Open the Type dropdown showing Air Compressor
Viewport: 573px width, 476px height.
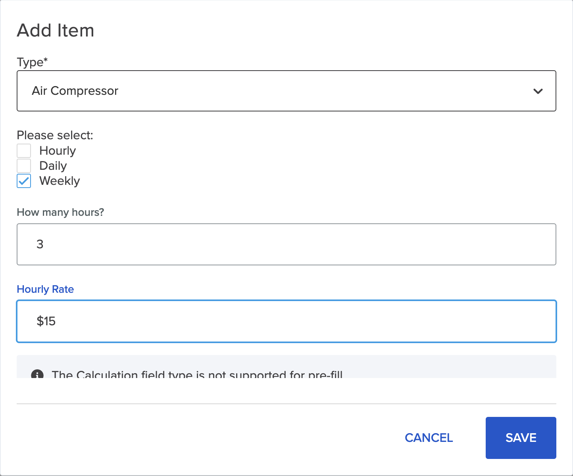click(x=286, y=91)
